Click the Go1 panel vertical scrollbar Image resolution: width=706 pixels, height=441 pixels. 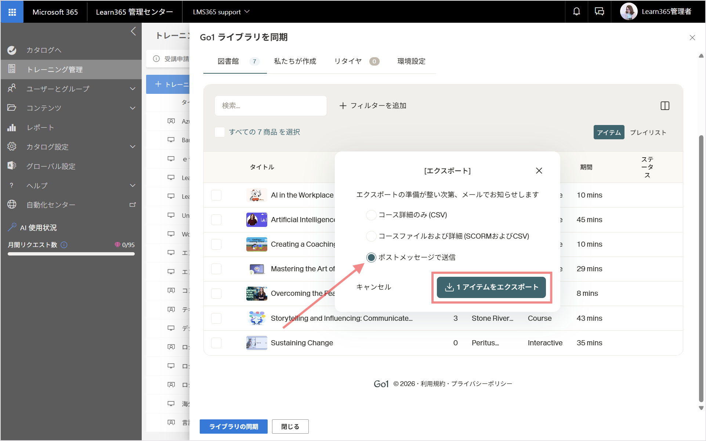701,269
